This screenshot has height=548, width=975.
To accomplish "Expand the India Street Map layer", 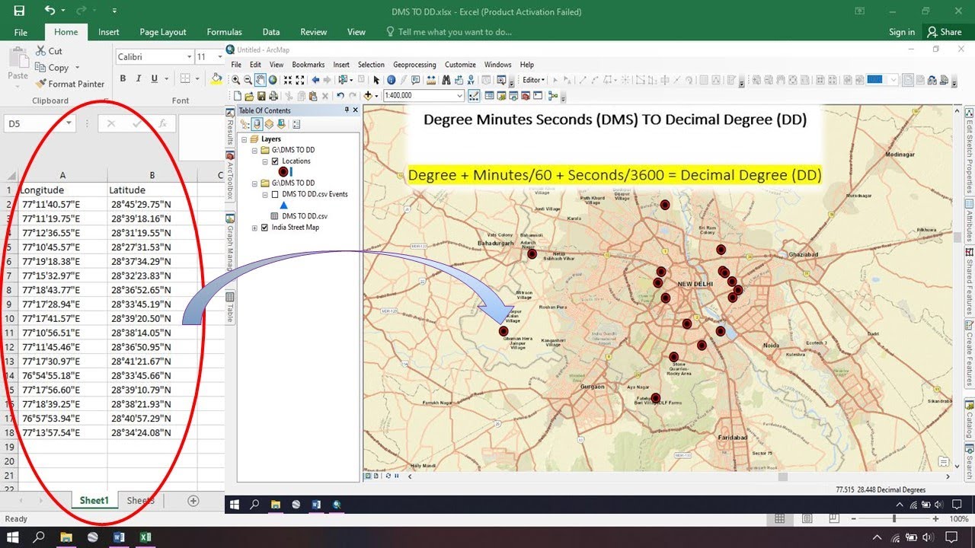I will click(x=254, y=228).
